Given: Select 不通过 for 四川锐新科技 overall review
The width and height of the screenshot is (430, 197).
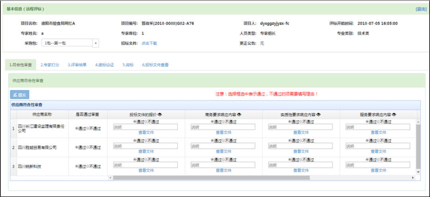Looking at the screenshot, I should point(88,167).
